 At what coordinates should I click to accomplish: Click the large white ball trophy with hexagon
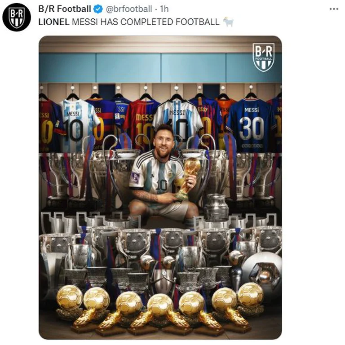click(x=262, y=273)
